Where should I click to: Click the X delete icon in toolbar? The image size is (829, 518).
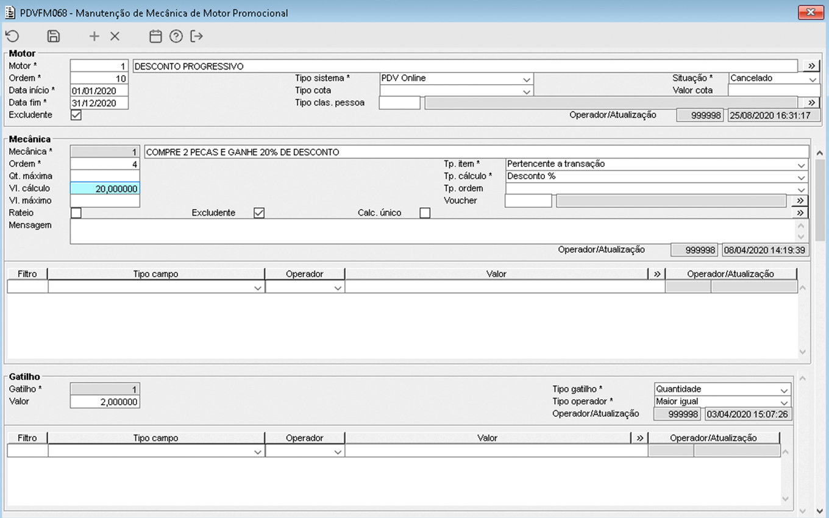click(x=115, y=37)
